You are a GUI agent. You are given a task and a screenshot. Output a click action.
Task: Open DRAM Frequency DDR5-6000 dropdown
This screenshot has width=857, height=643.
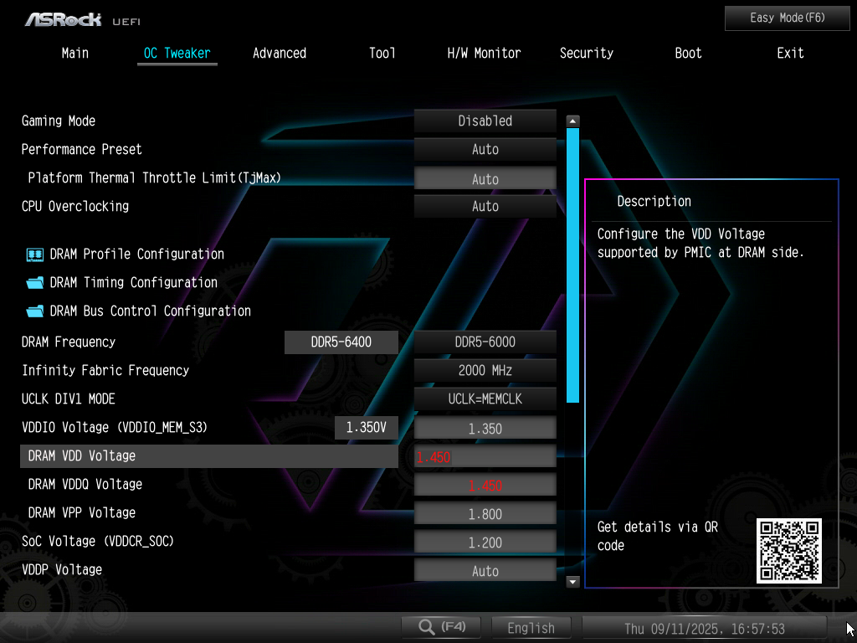tap(485, 342)
